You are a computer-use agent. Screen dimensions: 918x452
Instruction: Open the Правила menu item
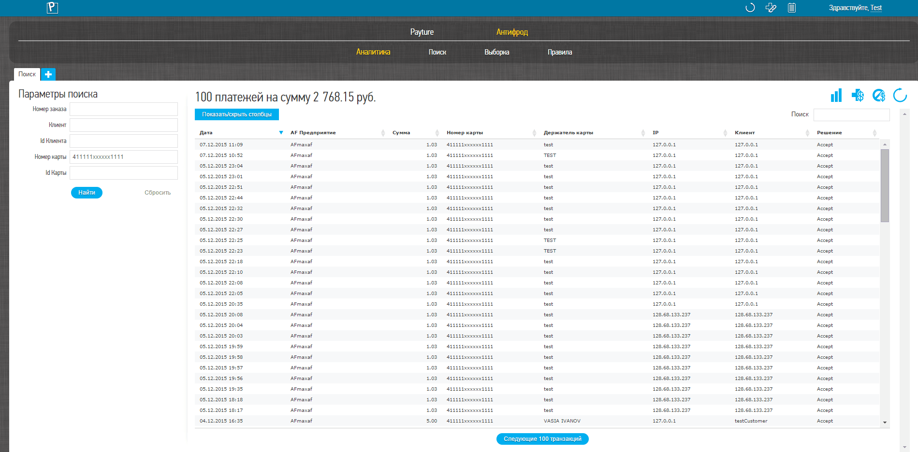point(560,52)
